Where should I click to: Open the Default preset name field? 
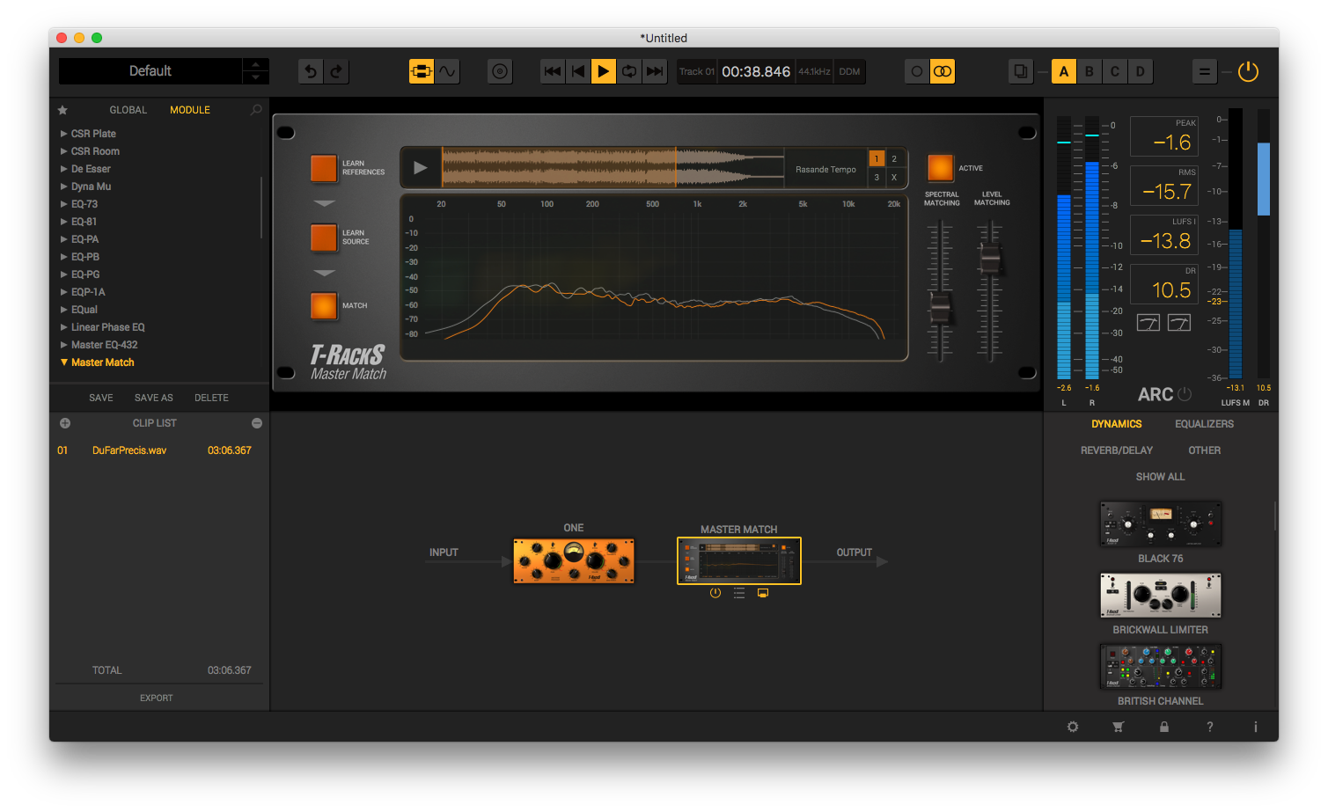(x=150, y=71)
